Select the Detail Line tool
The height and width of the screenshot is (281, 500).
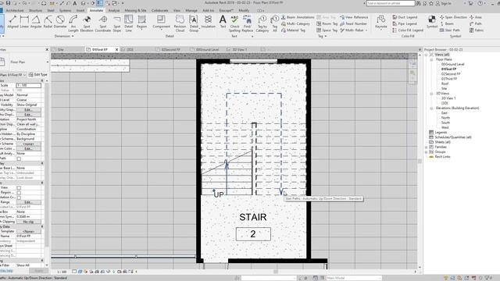[x=128, y=23]
